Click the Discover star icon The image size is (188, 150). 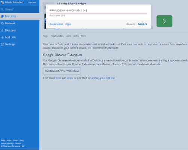(x=2, y=30)
